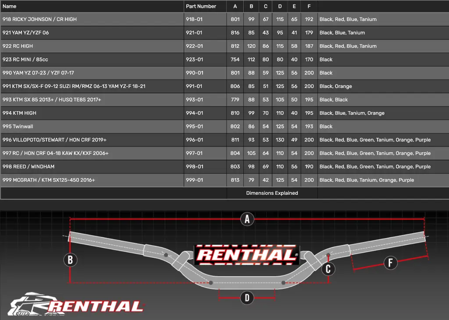
Task: Click the Part Number column header
Action: click(x=201, y=6)
